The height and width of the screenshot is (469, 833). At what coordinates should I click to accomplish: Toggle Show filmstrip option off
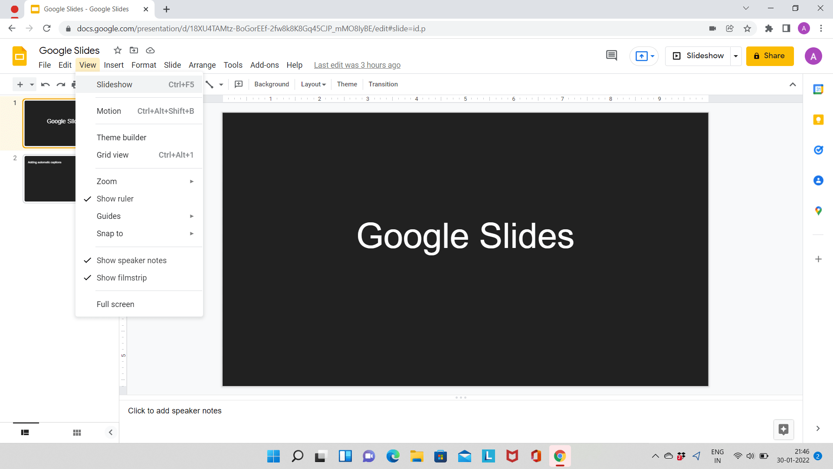tap(122, 277)
